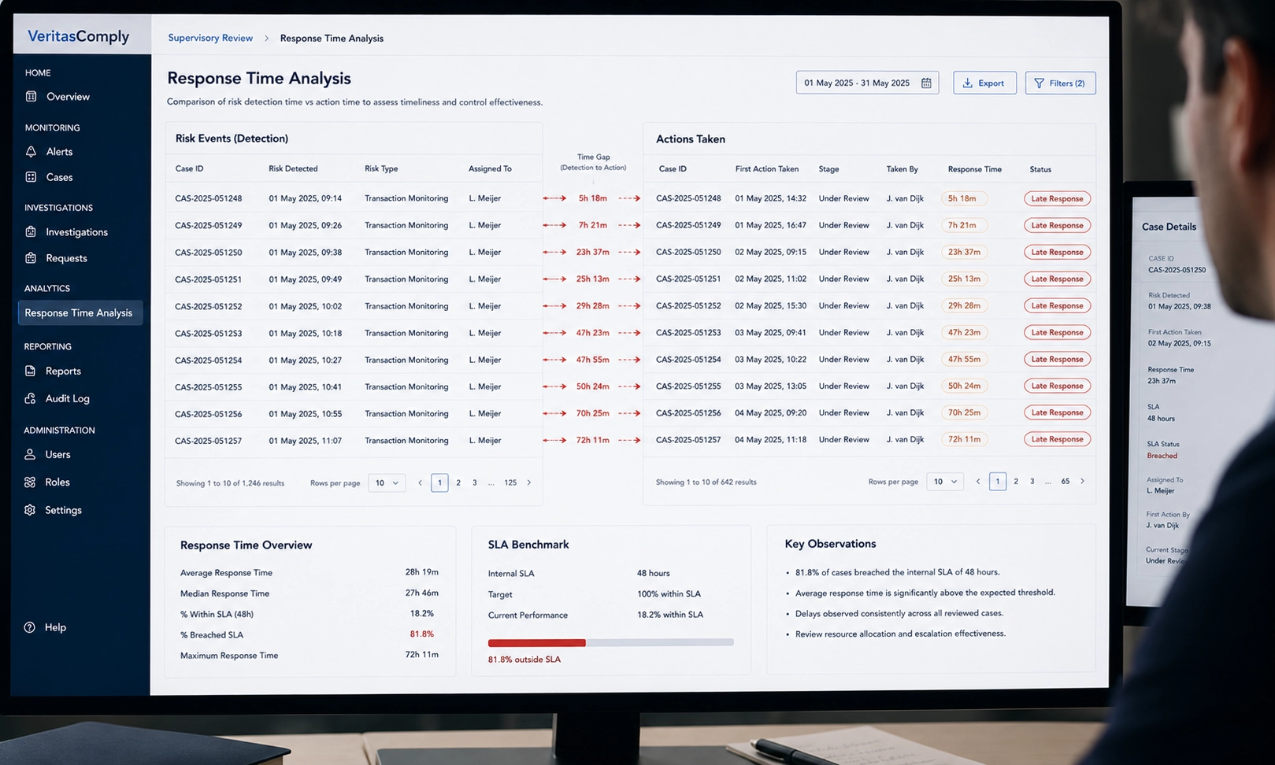This screenshot has width=1275, height=765.
Task: Open Rows per page dropdown in Risk Events
Action: (387, 482)
